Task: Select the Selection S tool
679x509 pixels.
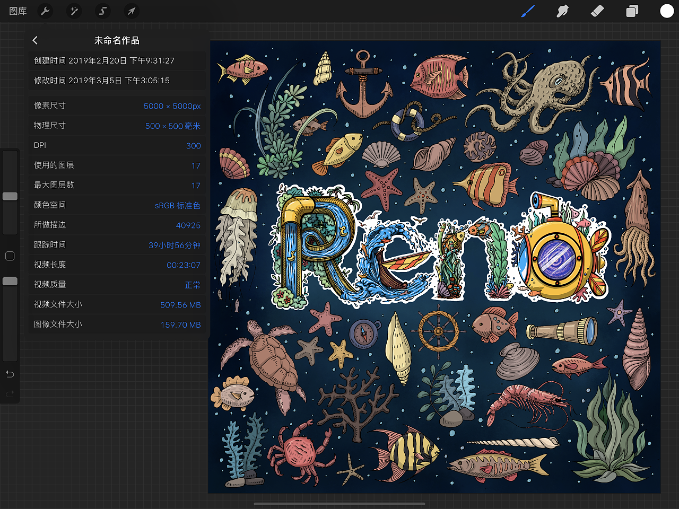Action: pos(103,11)
